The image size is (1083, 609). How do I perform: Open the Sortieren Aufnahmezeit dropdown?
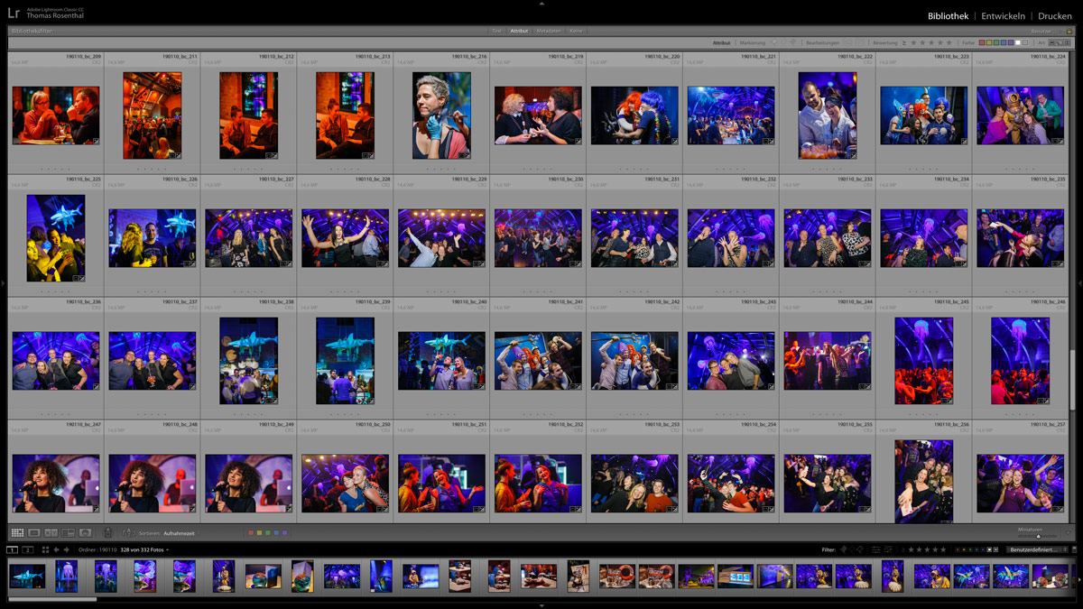[x=178, y=533]
